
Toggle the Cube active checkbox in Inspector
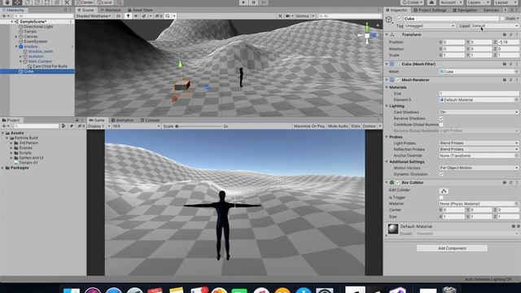(x=400, y=19)
